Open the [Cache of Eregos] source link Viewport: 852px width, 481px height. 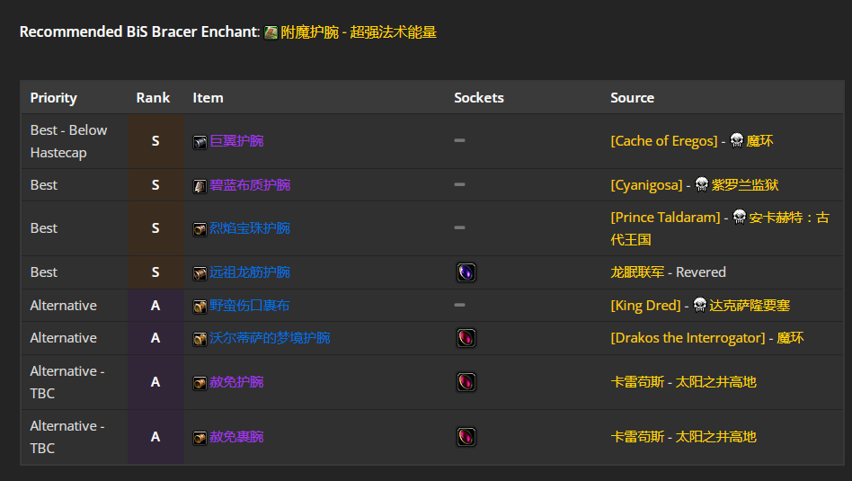click(x=664, y=141)
